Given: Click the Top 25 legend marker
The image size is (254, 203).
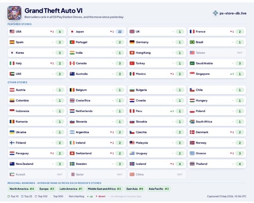Looking at the screenshot, I should [22, 196].
